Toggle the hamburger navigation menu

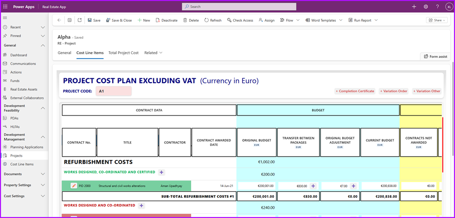click(5, 18)
